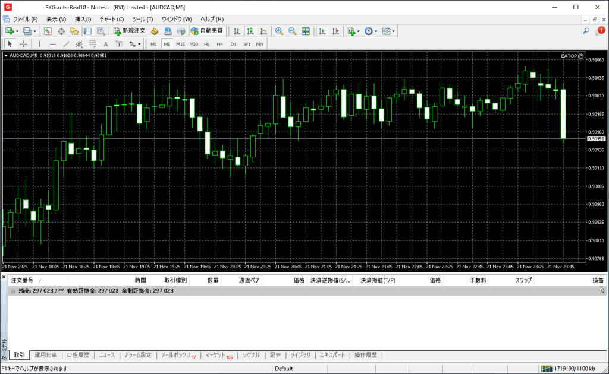This screenshot has height=374, width=609.
Task: Click the 0.90951 current price label
Action: point(596,138)
